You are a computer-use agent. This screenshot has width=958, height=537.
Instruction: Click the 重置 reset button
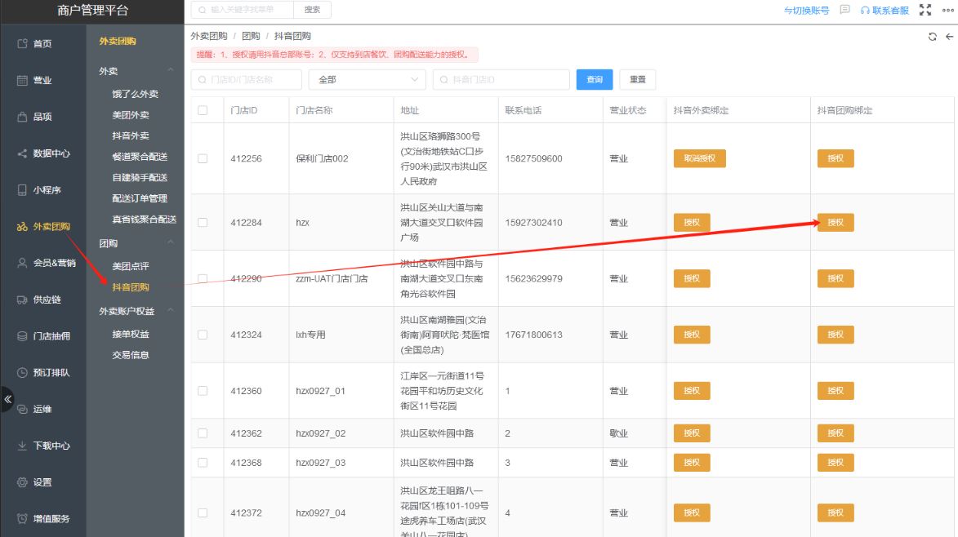tap(637, 79)
